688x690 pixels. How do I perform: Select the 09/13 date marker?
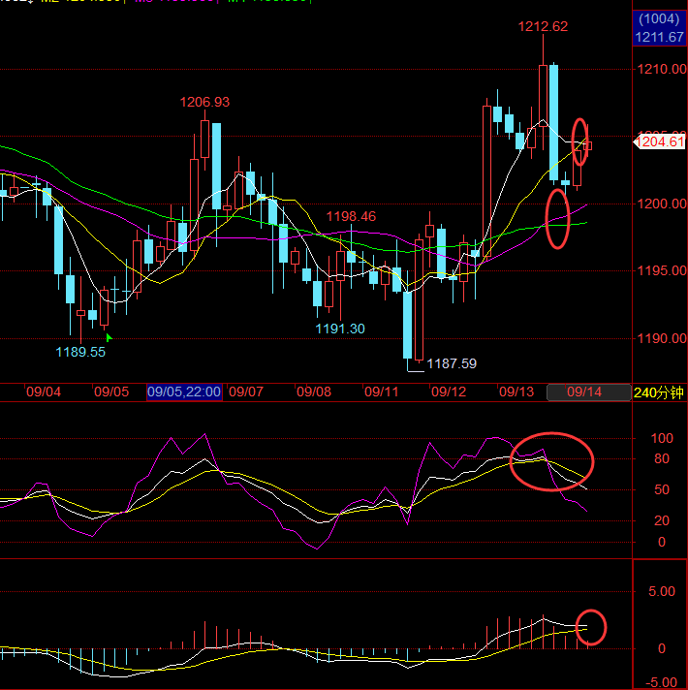tap(516, 392)
